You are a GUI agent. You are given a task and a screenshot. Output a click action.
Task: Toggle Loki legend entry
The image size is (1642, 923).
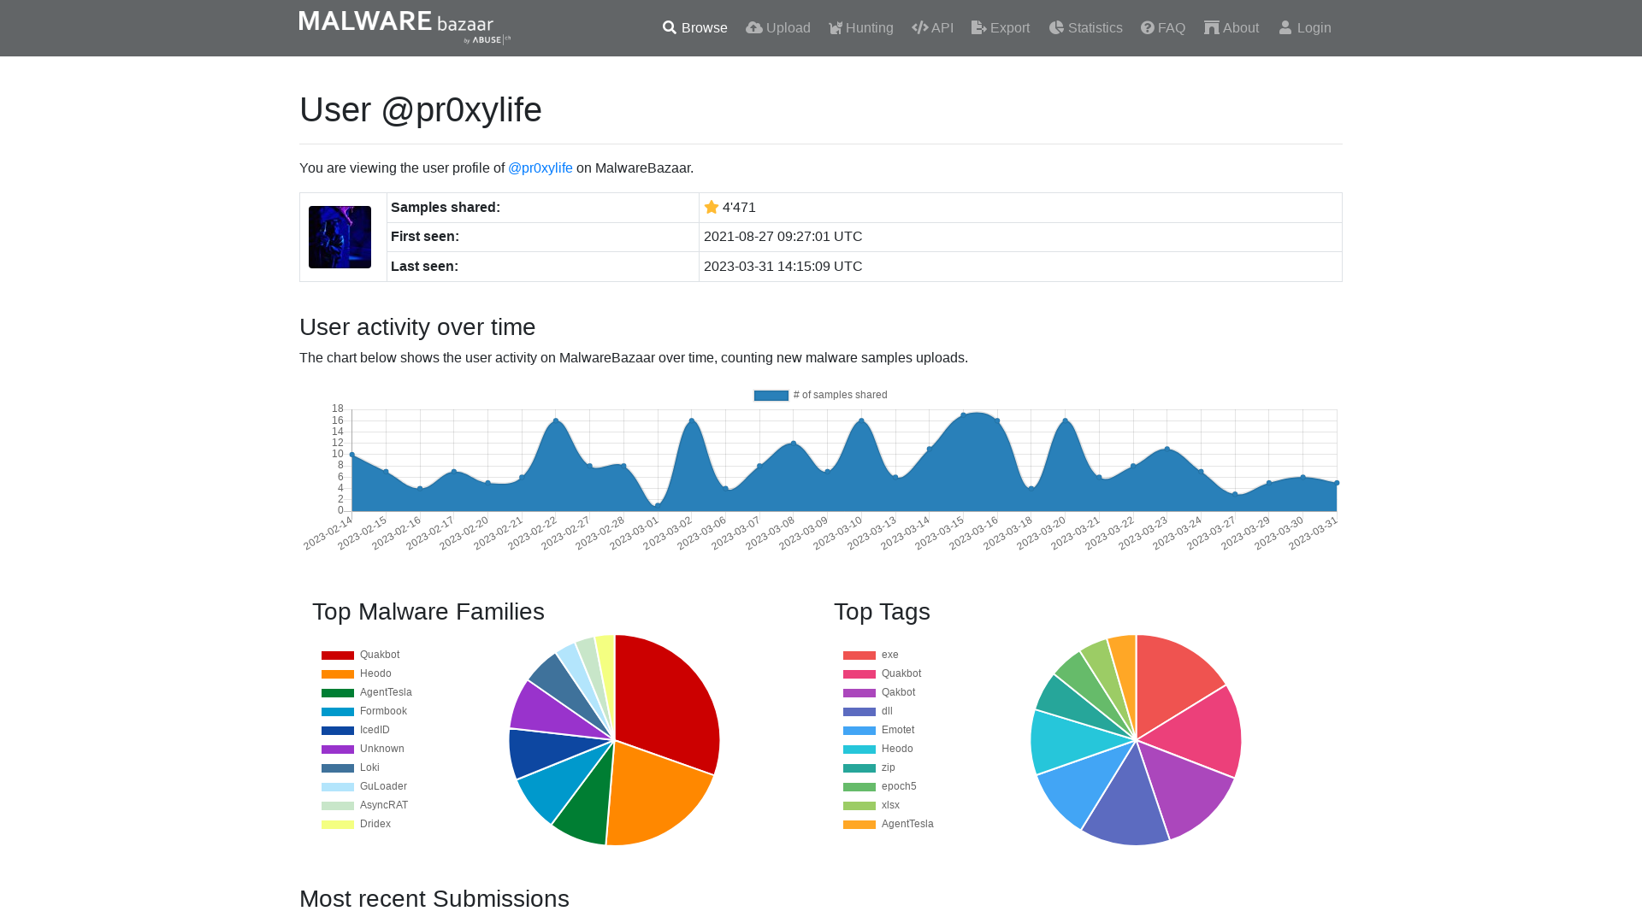(x=351, y=767)
